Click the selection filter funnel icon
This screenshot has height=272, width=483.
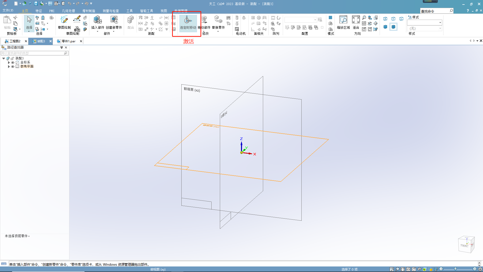click(37, 18)
